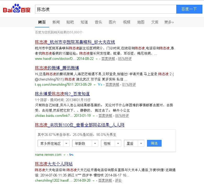204x184 pixels.
Task: Open the 家乡所在地区 dropdown
Action: [53, 143]
